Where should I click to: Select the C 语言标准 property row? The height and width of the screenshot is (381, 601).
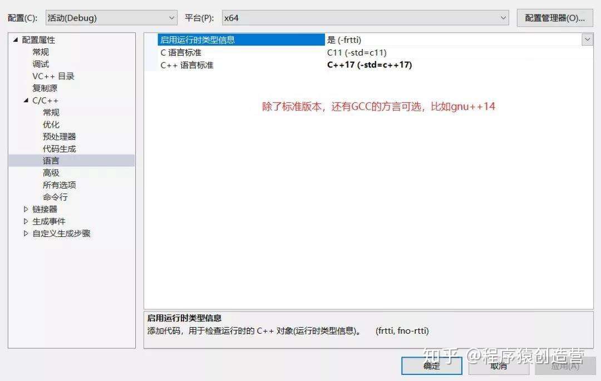[368, 52]
